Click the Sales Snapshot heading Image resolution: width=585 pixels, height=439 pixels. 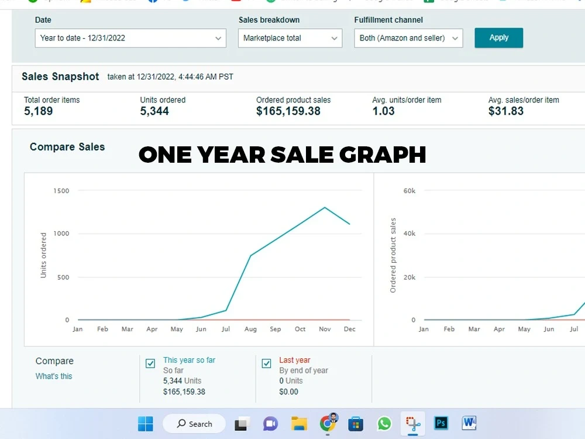[60, 77]
